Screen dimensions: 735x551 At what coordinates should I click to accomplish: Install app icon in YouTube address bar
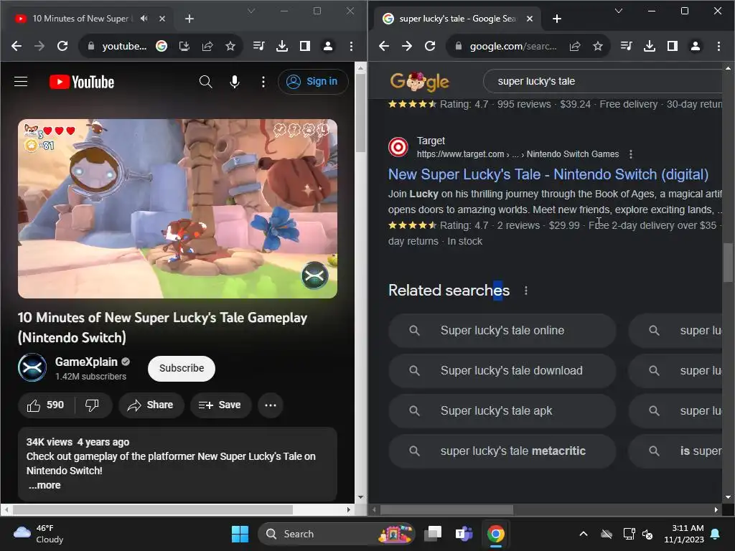click(184, 46)
